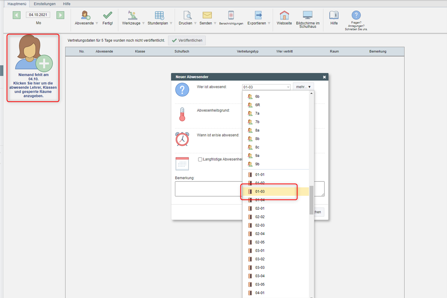Go to the next day arrow

tap(60, 15)
